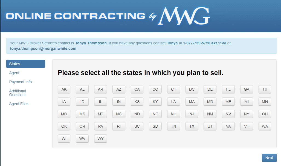Open the Agent Files section
Image resolution: width=281 pixels, height=166 pixels.
tap(19, 104)
